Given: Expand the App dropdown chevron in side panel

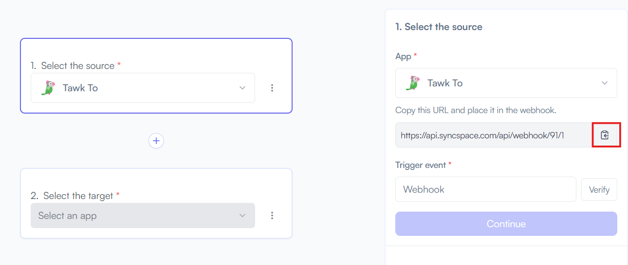Looking at the screenshot, I should [x=605, y=83].
